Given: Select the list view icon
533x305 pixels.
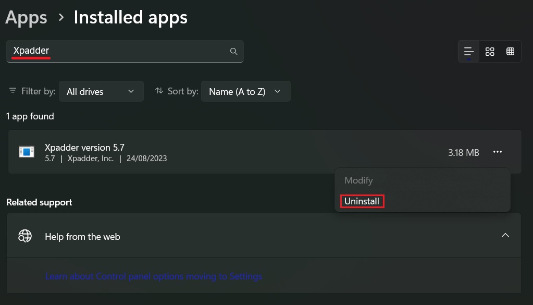Looking at the screenshot, I should [x=468, y=51].
